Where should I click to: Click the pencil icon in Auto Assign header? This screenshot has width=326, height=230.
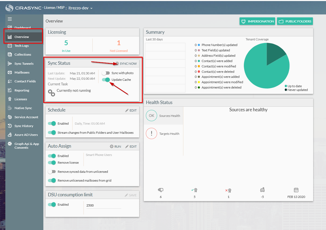point(127,147)
